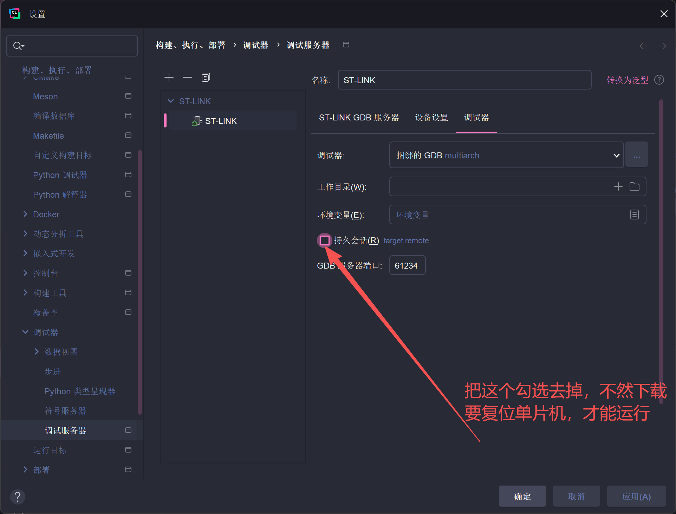Click project icon on 部署 row
The height and width of the screenshot is (514, 676).
coord(128,469)
